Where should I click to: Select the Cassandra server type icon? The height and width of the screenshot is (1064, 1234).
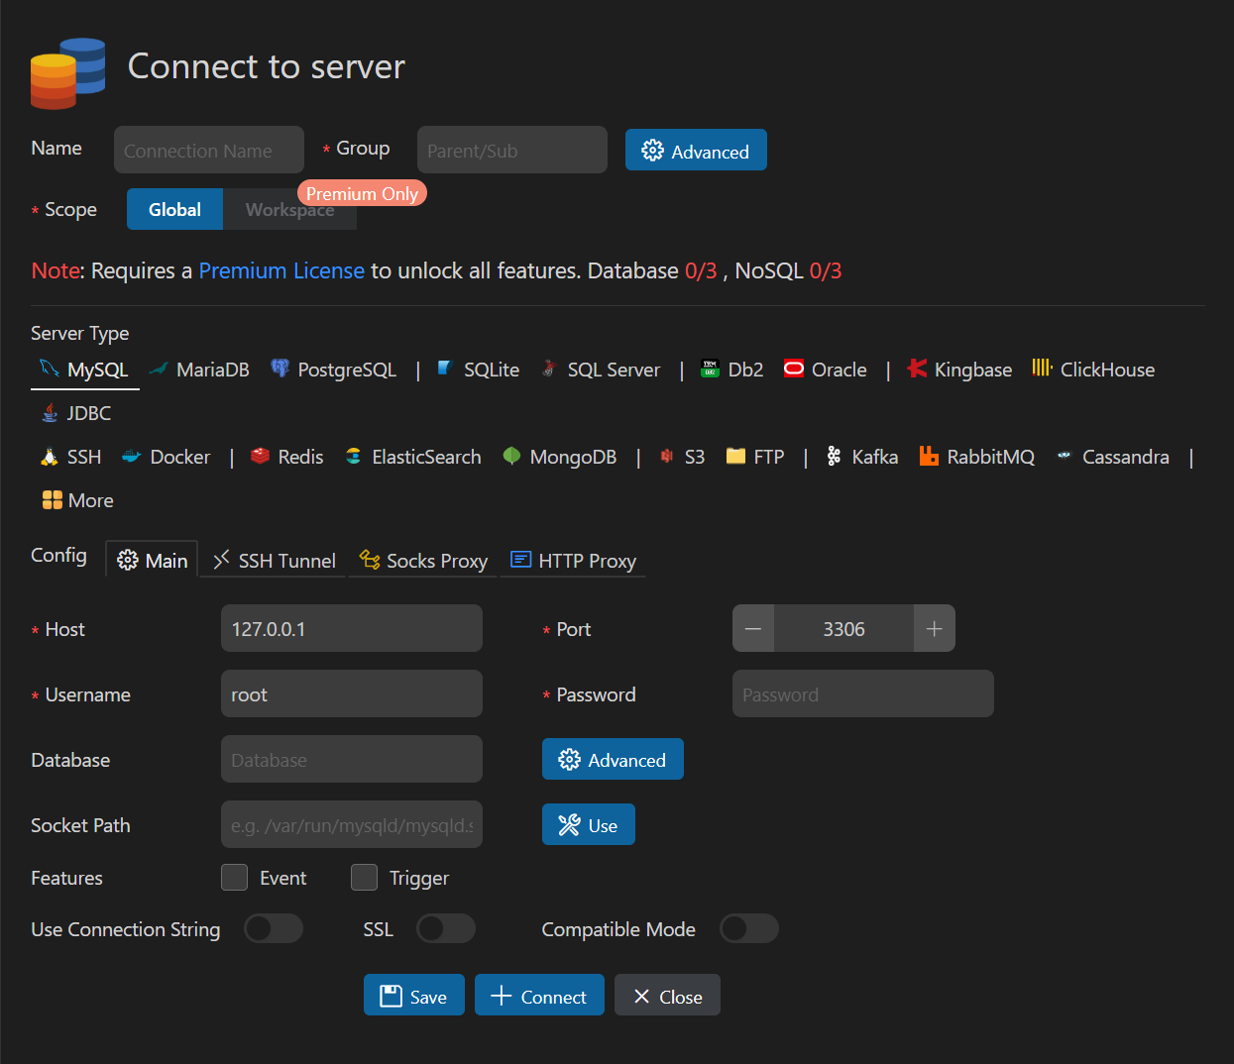[1064, 456]
